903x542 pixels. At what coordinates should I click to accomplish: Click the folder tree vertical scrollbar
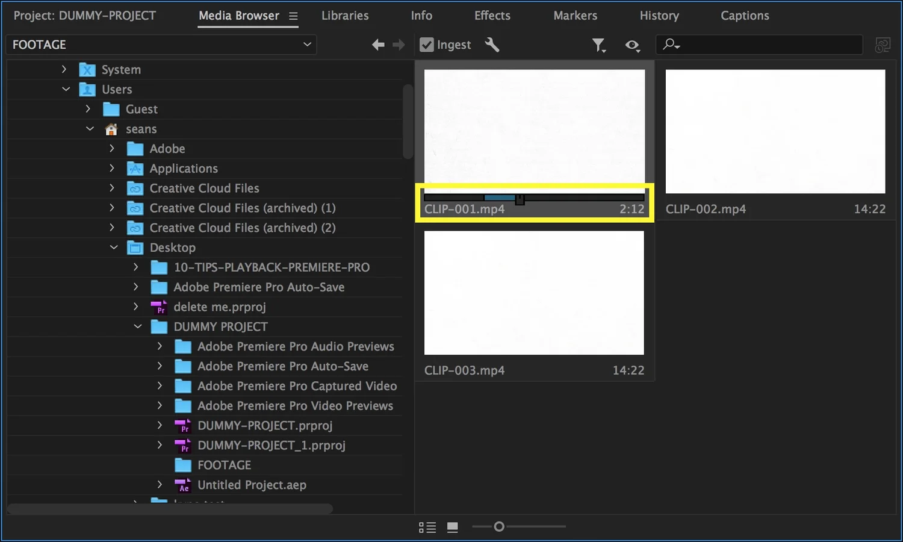pyautogui.click(x=408, y=120)
